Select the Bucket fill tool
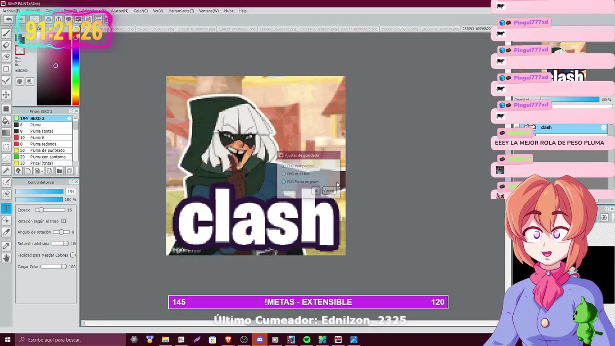The image size is (615, 346). click(6, 121)
